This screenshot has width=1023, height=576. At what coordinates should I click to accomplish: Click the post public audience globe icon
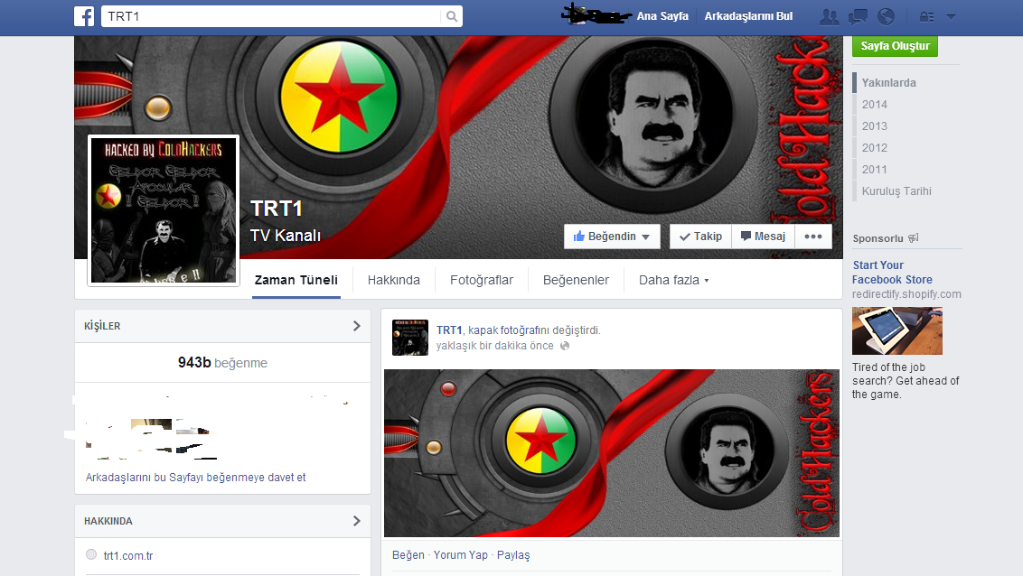565,346
